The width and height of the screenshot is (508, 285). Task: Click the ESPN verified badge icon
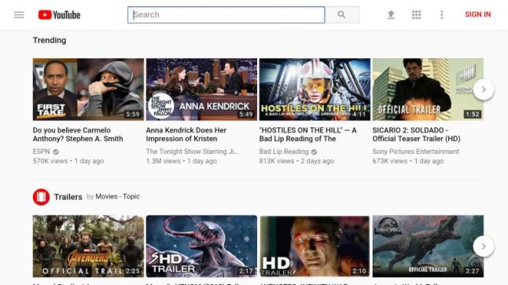pos(56,152)
